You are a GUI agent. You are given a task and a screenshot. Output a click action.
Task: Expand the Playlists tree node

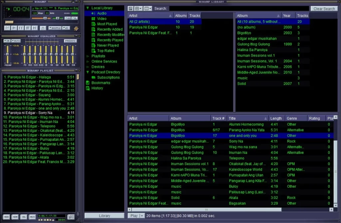(88, 56)
